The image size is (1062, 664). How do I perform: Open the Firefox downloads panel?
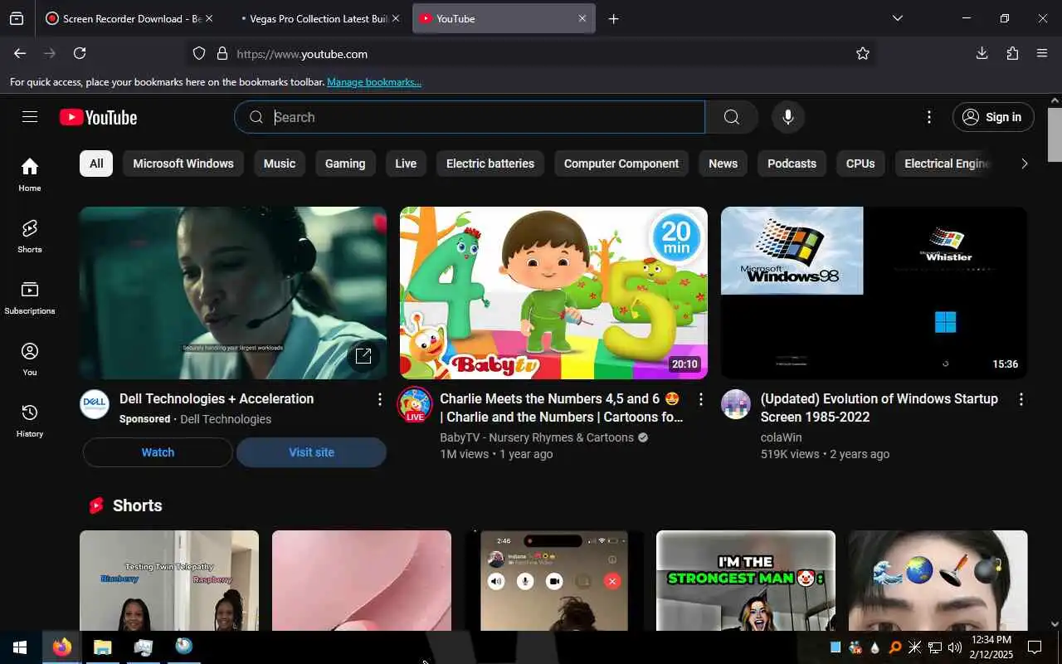(982, 53)
